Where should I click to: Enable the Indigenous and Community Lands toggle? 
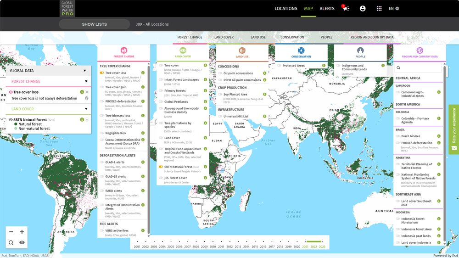pyautogui.click(x=338, y=66)
